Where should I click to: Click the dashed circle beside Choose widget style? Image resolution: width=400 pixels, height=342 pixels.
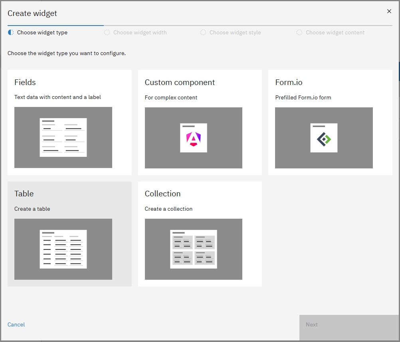[x=203, y=33]
